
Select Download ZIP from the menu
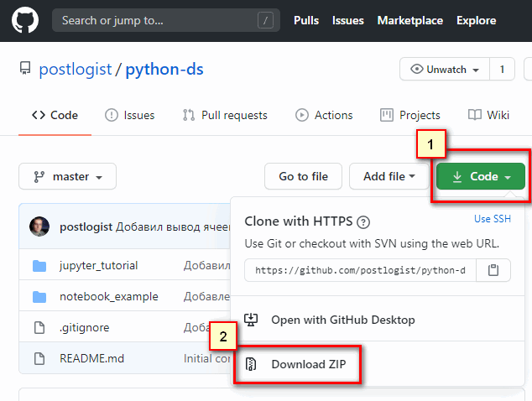pyautogui.click(x=295, y=364)
